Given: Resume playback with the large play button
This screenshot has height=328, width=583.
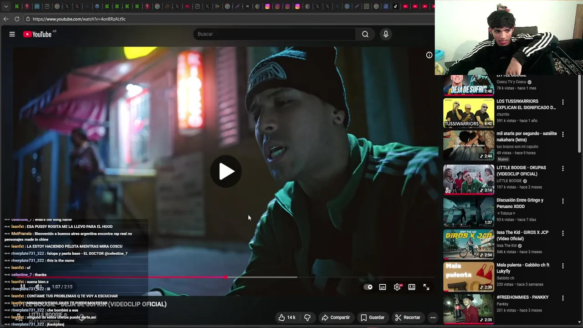Looking at the screenshot, I should click(x=226, y=172).
